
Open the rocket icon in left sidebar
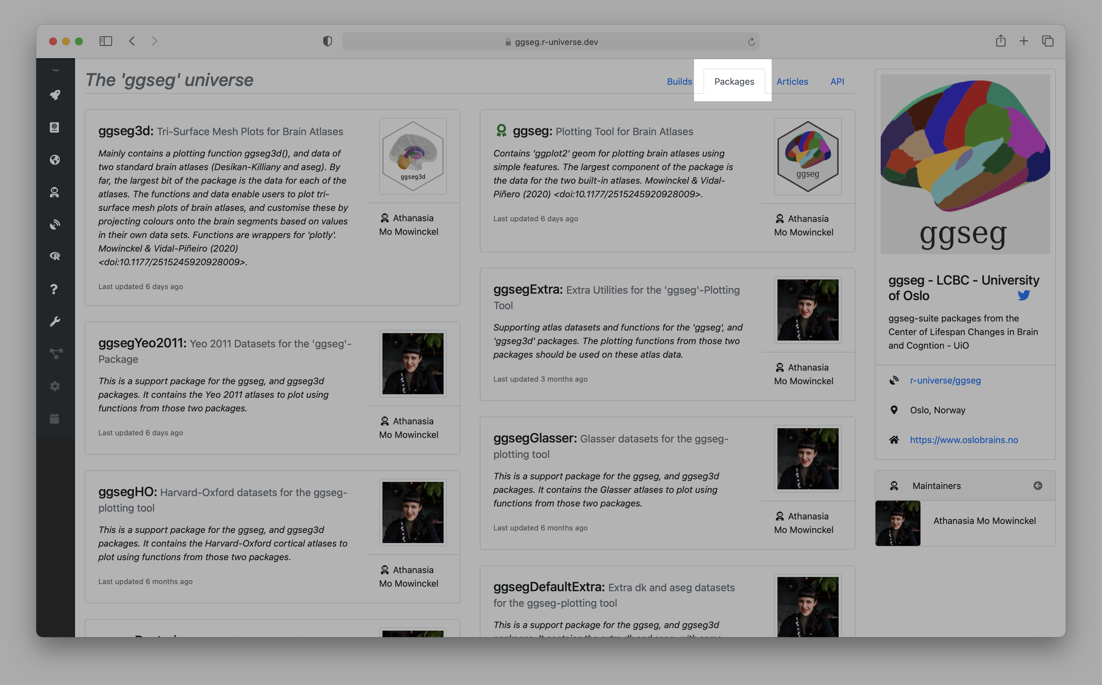pyautogui.click(x=55, y=95)
